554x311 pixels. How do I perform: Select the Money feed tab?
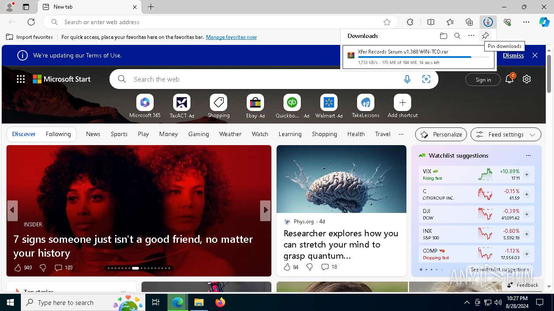click(168, 134)
